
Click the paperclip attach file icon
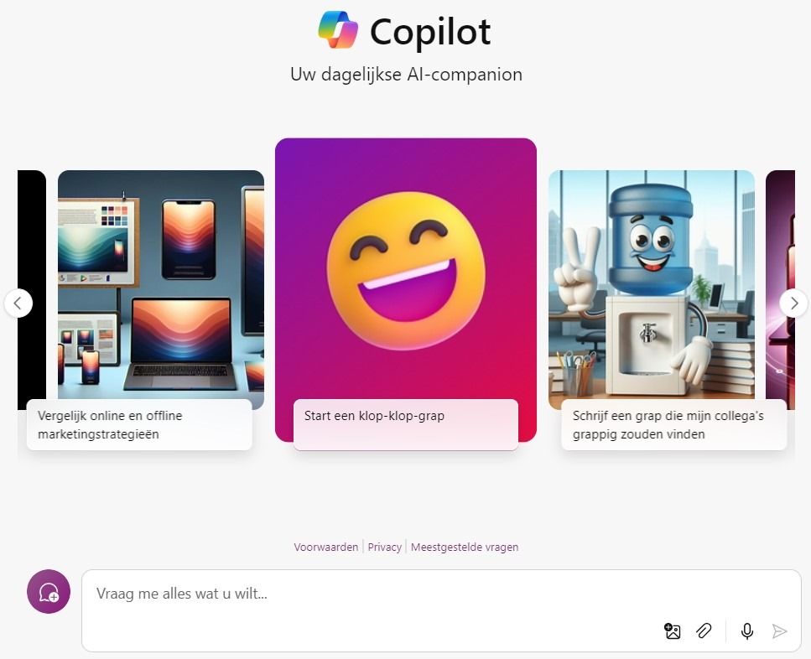[x=704, y=631]
